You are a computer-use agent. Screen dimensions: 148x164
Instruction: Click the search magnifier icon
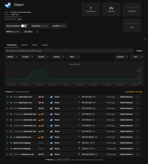[7, 51]
